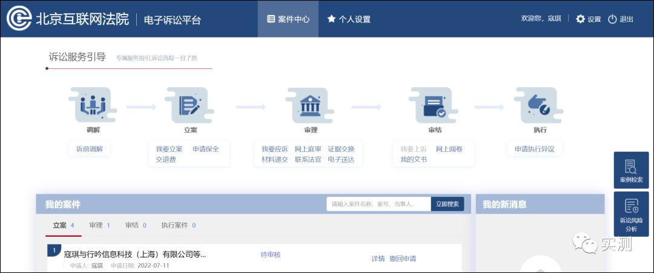
Task: Open 详情 for the 寇琪 case
Action: (x=378, y=258)
